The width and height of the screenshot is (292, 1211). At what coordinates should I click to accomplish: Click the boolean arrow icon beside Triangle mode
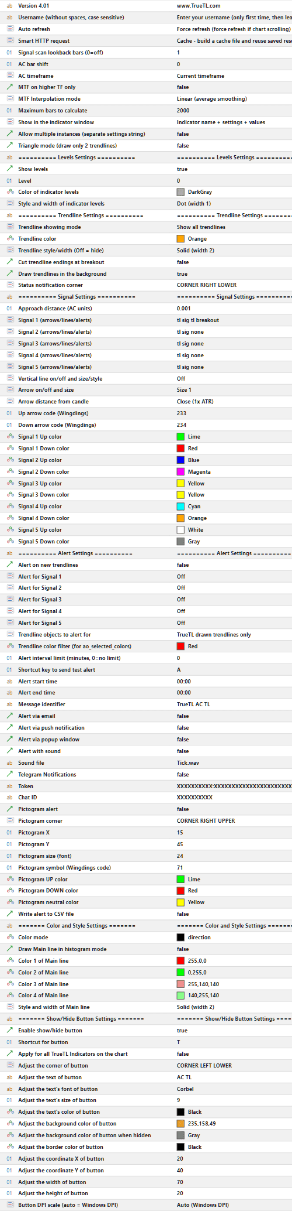pyautogui.click(x=9, y=146)
